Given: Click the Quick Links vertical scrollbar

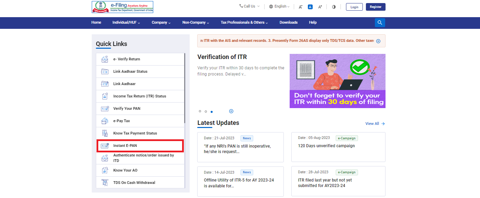Looking at the screenshot, I should tap(185, 89).
